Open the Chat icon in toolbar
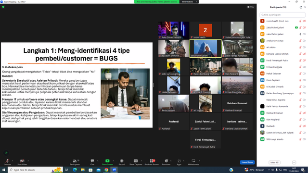308x173 pixels. [x=92, y=161]
